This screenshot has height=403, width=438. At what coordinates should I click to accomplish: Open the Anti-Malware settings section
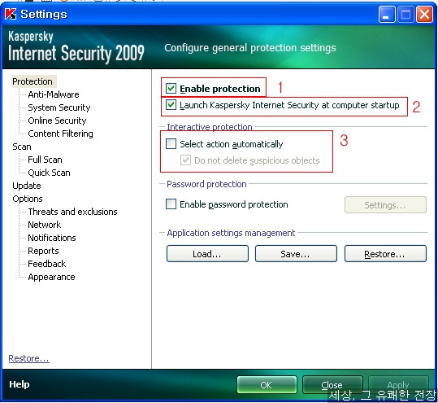point(54,94)
